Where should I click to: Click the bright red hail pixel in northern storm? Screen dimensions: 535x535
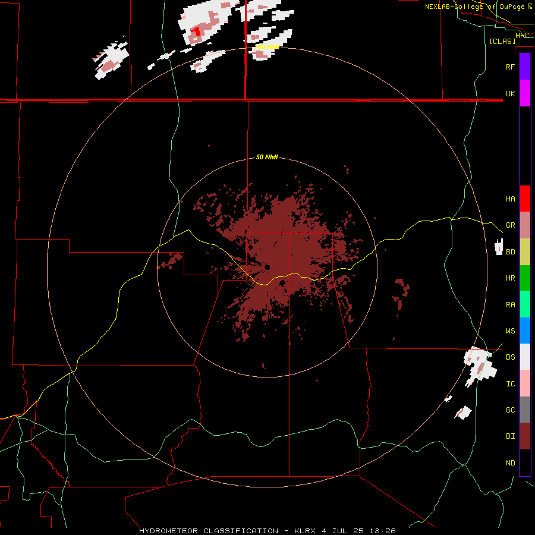pyautogui.click(x=196, y=32)
